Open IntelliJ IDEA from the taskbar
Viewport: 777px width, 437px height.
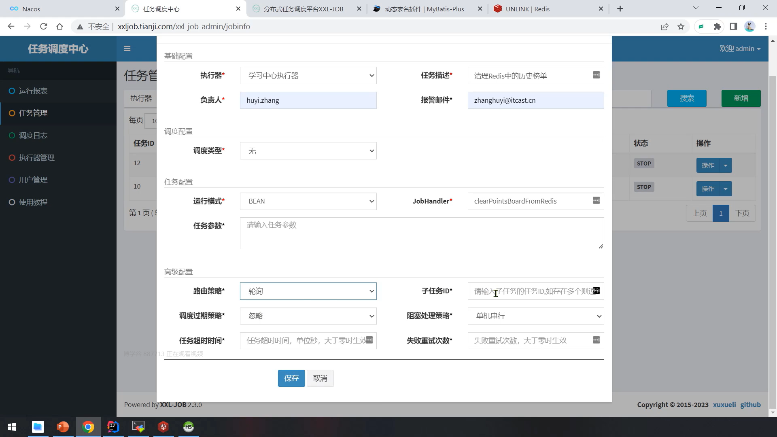[113, 427]
